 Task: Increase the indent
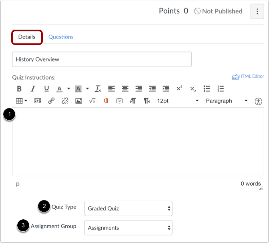pos(166,89)
